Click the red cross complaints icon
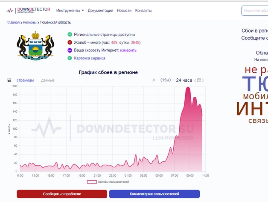The image size is (268, 202). (70, 42)
